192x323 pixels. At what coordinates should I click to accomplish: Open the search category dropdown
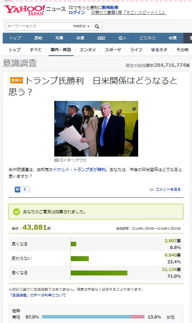[x=81, y=26]
